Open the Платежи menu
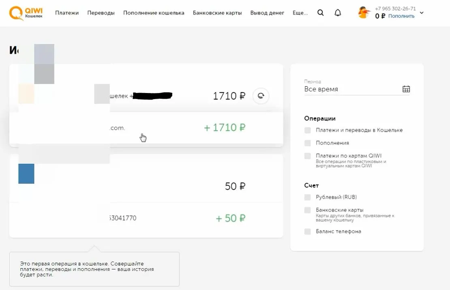The width and height of the screenshot is (450, 290). tap(67, 13)
